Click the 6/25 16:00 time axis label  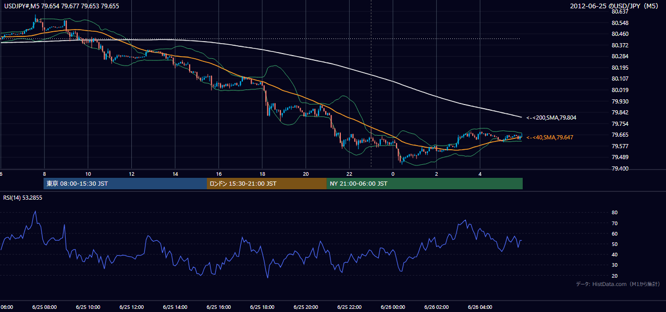point(218,307)
